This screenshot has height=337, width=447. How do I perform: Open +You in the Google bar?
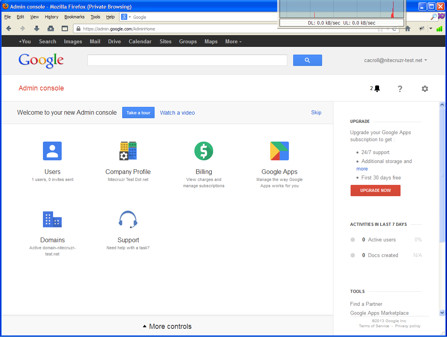click(25, 42)
